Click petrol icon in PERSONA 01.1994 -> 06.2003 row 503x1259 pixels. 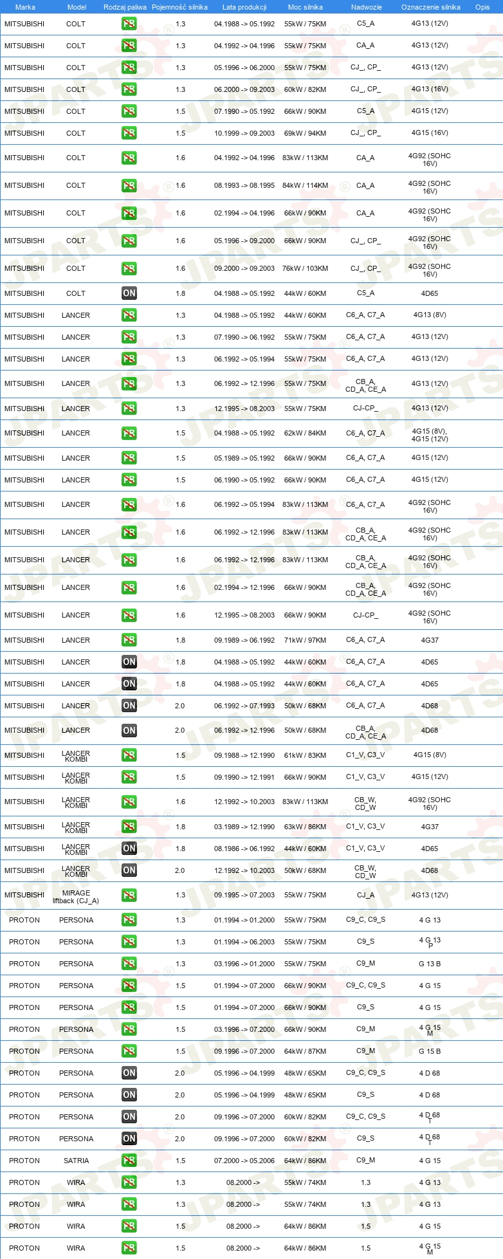click(x=129, y=942)
